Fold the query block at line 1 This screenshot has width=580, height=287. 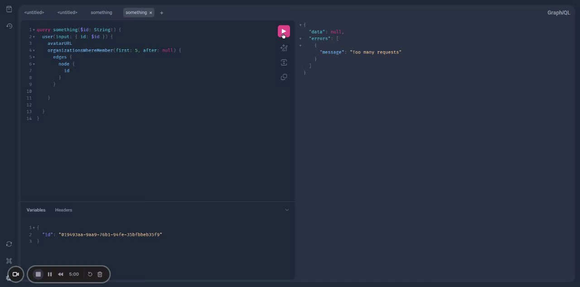[34, 30]
